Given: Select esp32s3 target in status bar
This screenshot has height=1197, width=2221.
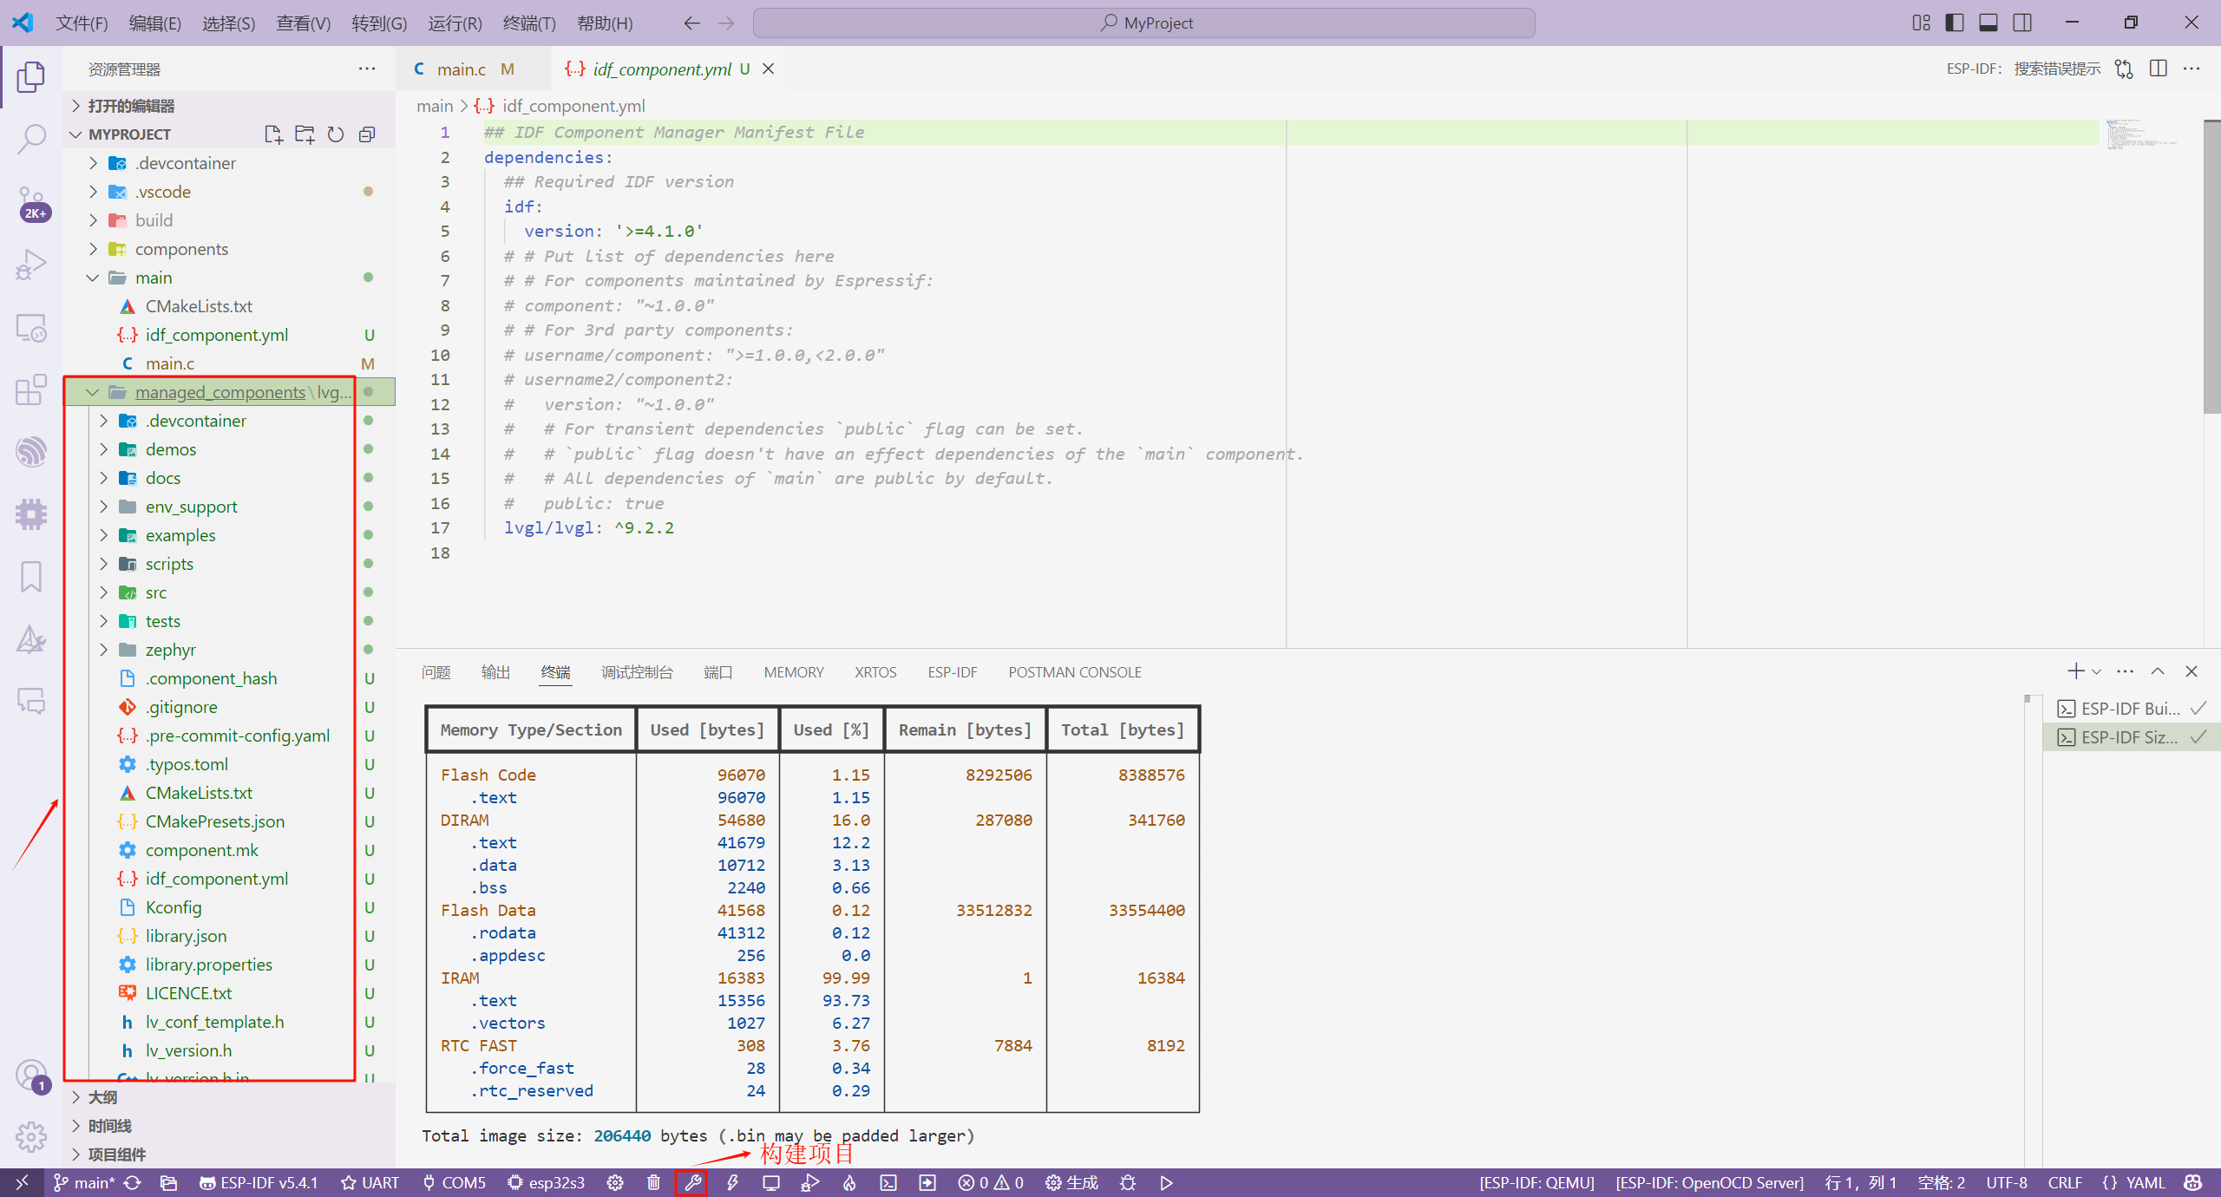Looking at the screenshot, I should (x=547, y=1182).
